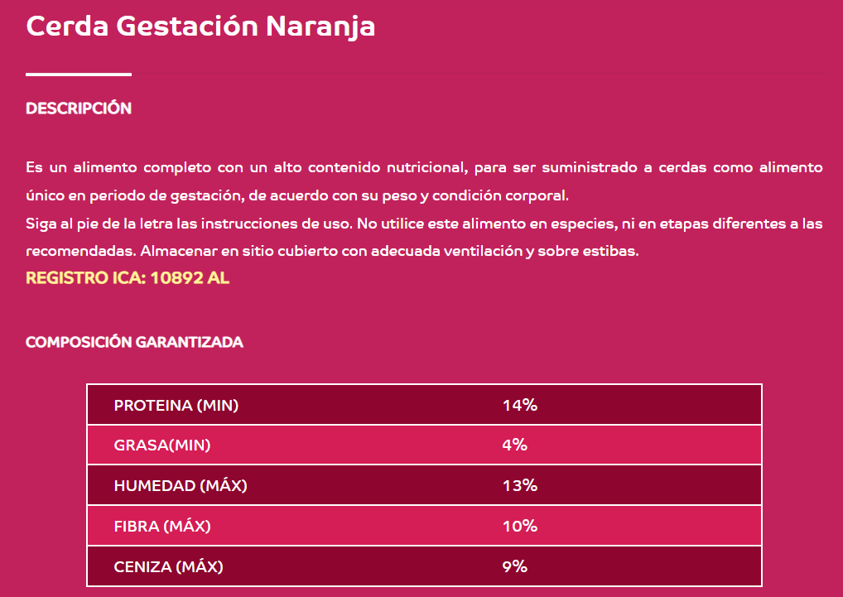The width and height of the screenshot is (843, 597).
Task: Click the sentence starting 'Siga al pie de la letra'
Action: 190,224
